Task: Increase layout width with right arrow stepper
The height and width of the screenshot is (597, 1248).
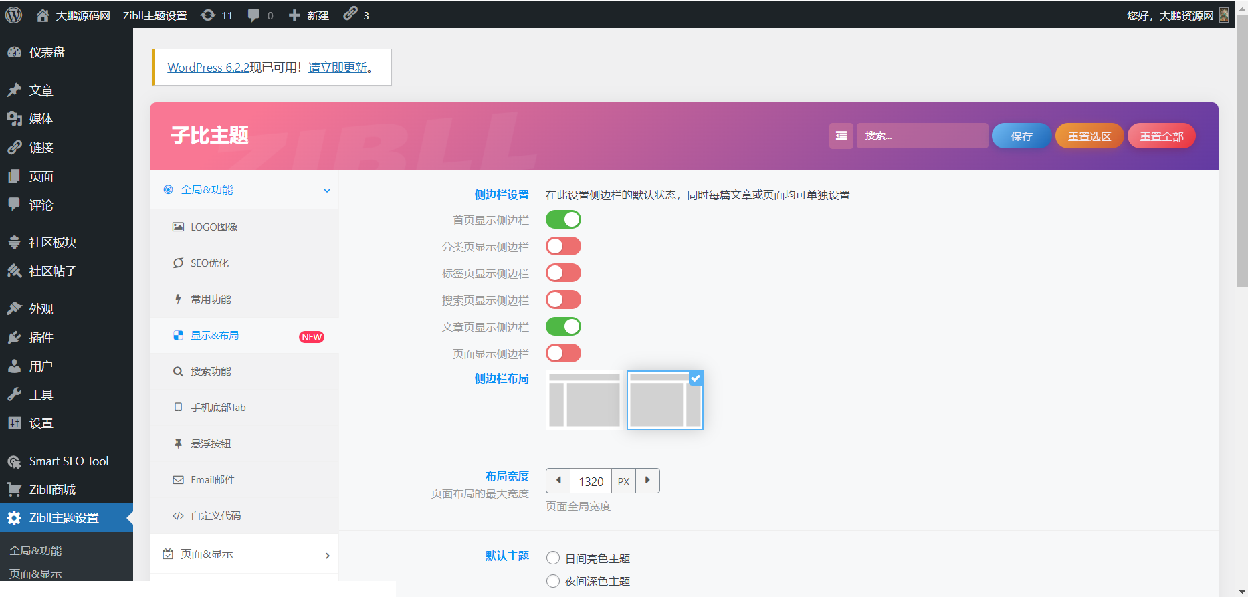Action: click(x=647, y=481)
